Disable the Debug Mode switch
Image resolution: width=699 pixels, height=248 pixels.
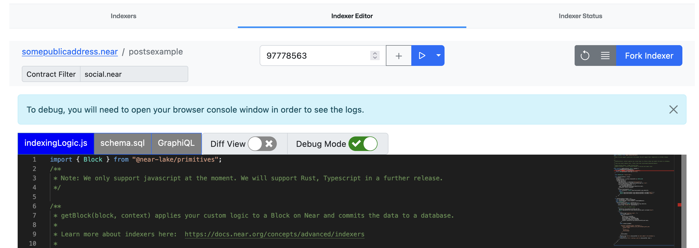(363, 144)
